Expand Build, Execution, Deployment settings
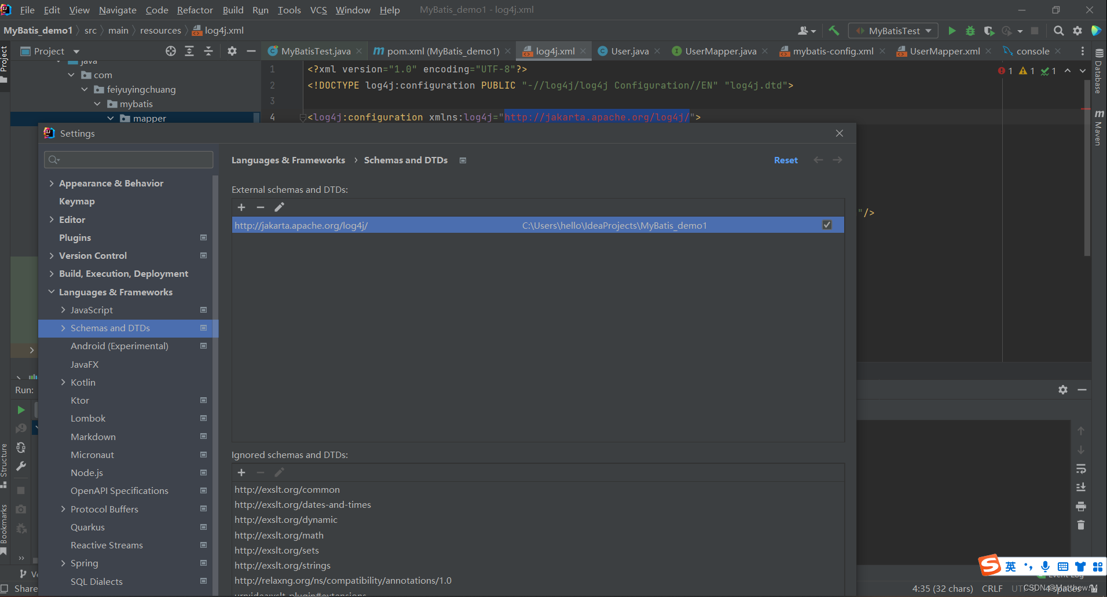The width and height of the screenshot is (1107, 597). pos(52,273)
